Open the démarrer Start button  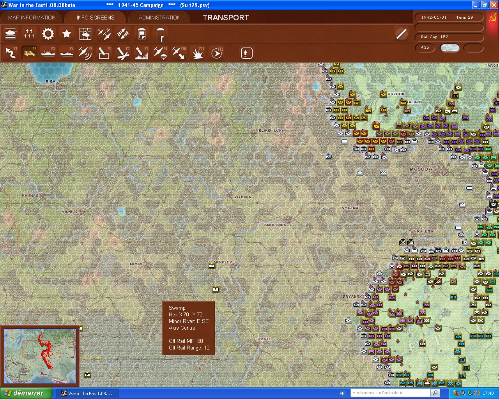pyautogui.click(x=26, y=393)
